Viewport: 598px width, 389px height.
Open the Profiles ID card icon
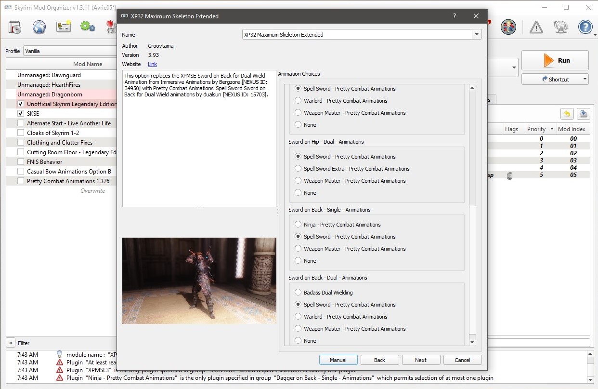(64, 27)
